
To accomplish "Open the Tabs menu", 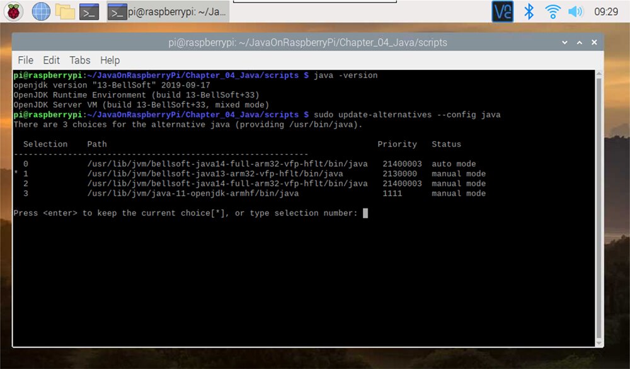I will (79, 60).
